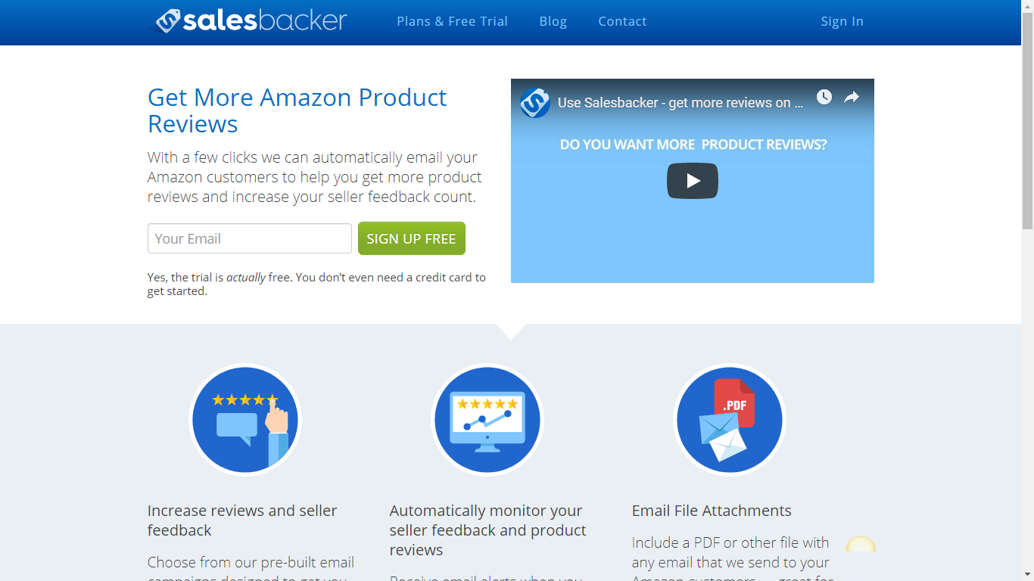Click the Increase reviews and seller feedback heading

tap(242, 520)
